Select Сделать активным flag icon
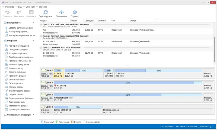This screenshot has width=217, height=130. click(x=6, y=72)
